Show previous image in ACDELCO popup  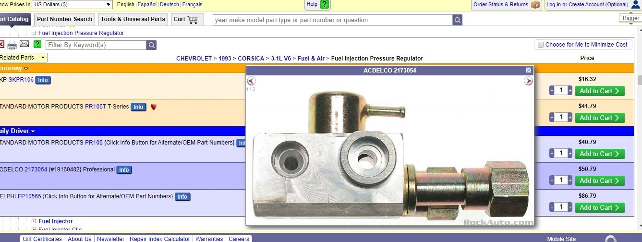251,81
